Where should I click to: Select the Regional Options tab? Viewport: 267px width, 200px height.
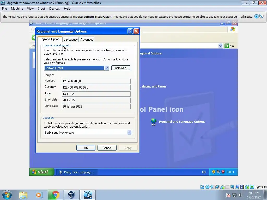click(50, 39)
